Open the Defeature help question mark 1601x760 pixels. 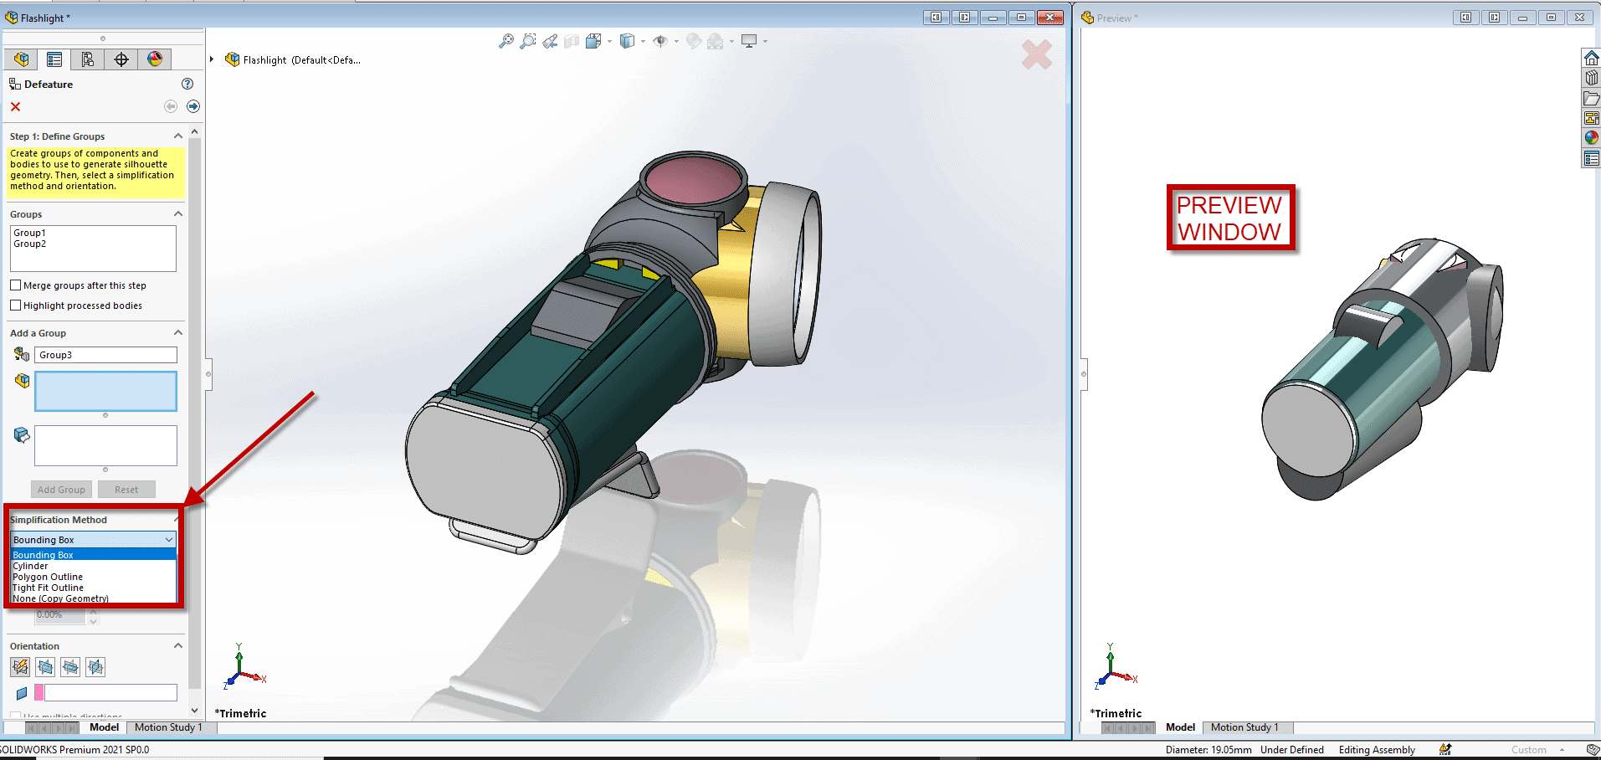click(187, 84)
